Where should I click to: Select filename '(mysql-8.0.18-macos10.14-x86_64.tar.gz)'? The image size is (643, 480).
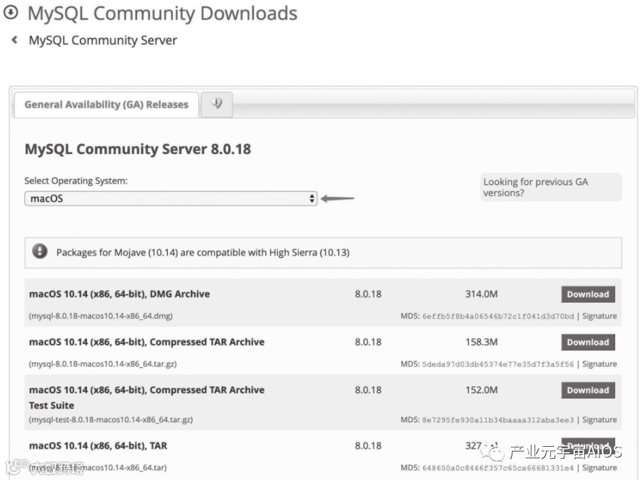[x=103, y=364]
